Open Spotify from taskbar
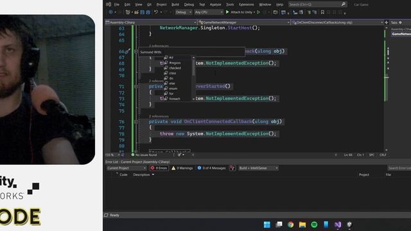 click(314, 225)
